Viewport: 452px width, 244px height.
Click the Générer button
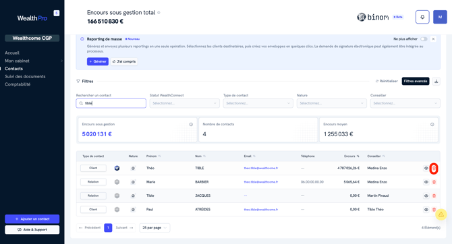pyautogui.click(x=98, y=61)
